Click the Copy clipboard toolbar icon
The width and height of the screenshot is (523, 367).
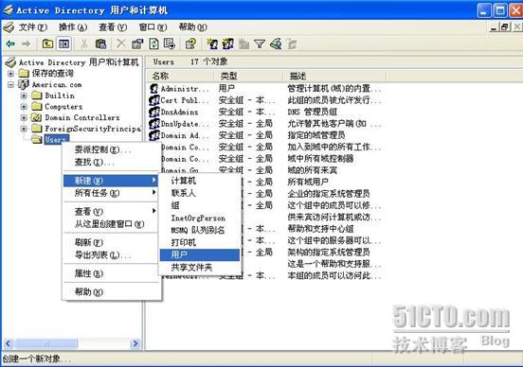coord(100,44)
